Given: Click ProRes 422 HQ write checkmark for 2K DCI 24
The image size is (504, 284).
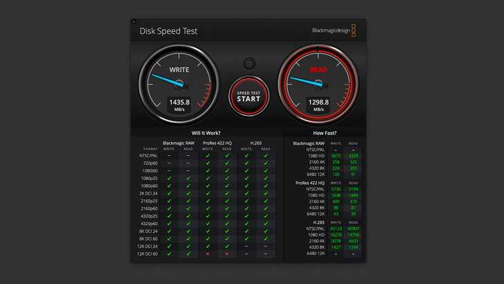Looking at the screenshot, I should tap(208, 193).
